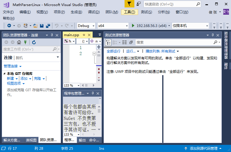Pin the Team Explorer panel

[x=52, y=35]
